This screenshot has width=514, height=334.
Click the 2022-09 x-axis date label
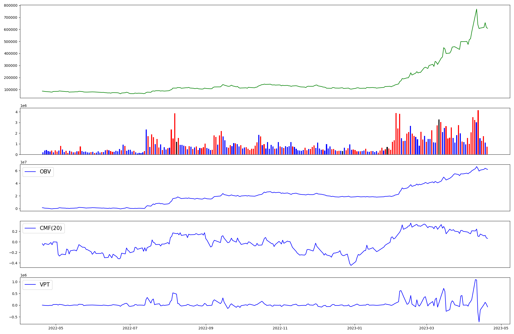(x=206, y=328)
